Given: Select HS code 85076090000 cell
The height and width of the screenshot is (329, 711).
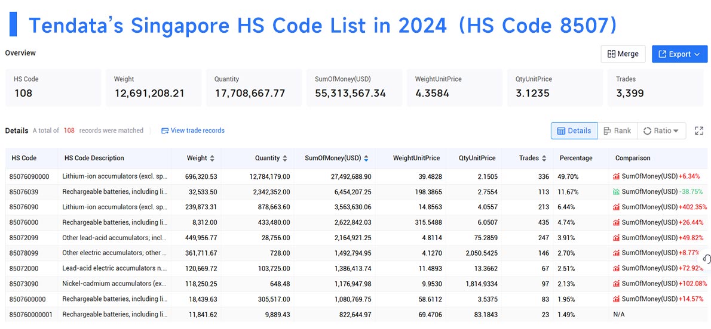Looking at the screenshot, I should pyautogui.click(x=29, y=176).
